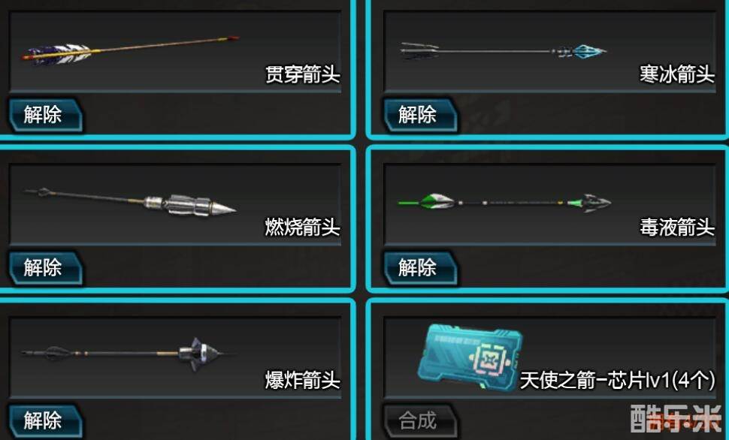This screenshot has width=729, height=440.
Task: Click the 毒液箭头 label
Action: [677, 228]
